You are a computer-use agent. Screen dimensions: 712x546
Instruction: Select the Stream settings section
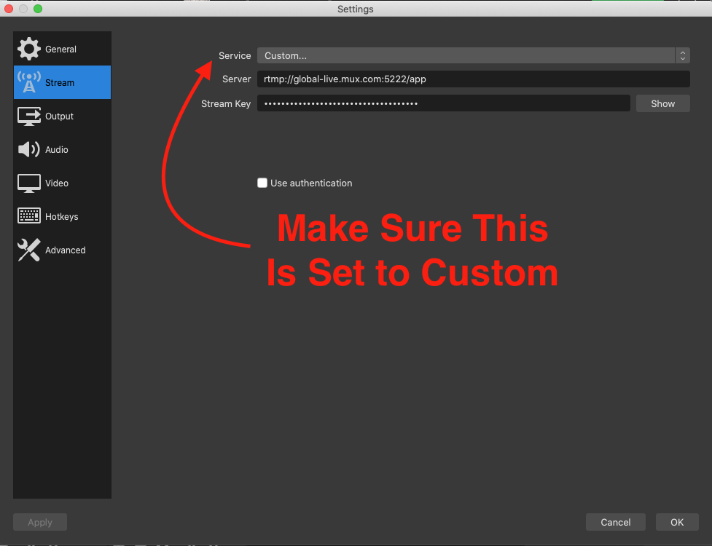(62, 82)
